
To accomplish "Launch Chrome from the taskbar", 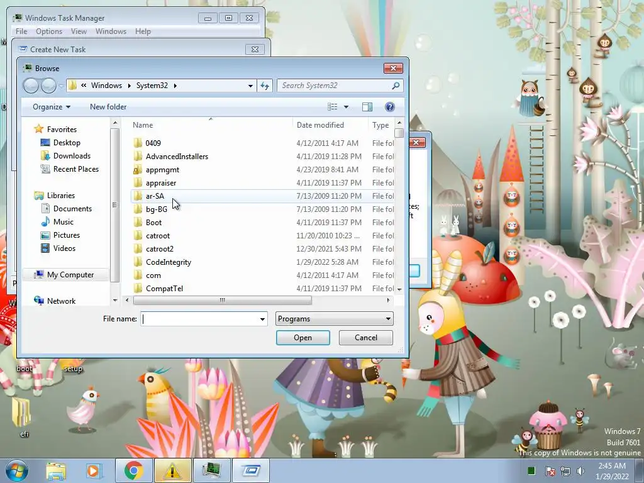I will tap(133, 470).
